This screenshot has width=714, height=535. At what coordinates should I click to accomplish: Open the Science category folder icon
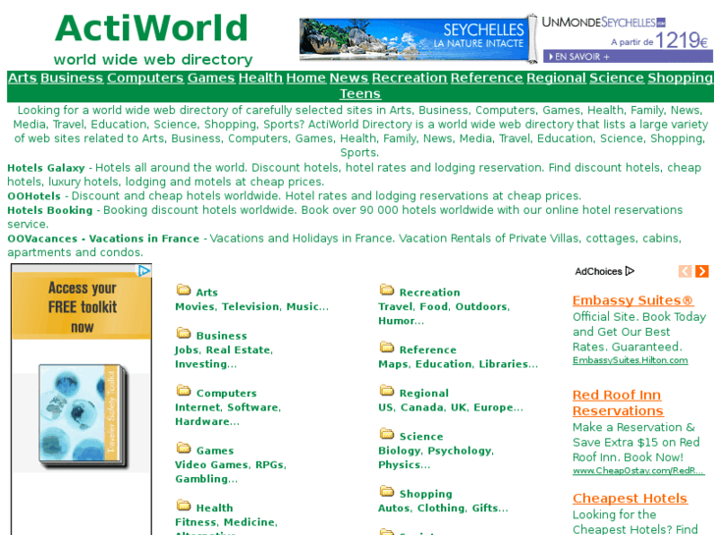coord(387,434)
